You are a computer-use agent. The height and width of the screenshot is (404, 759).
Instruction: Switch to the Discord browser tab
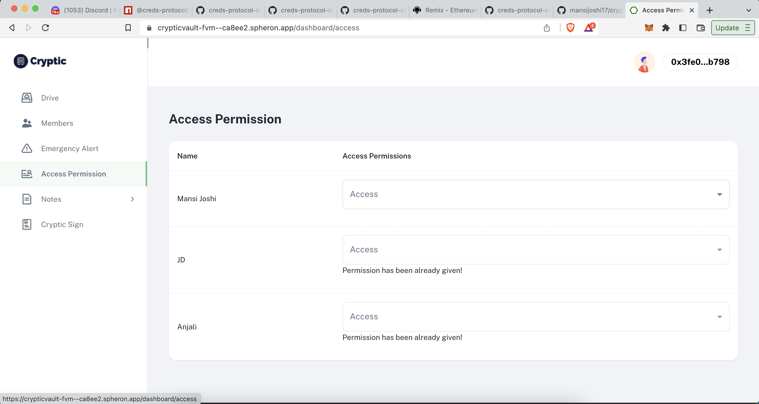tap(85, 10)
